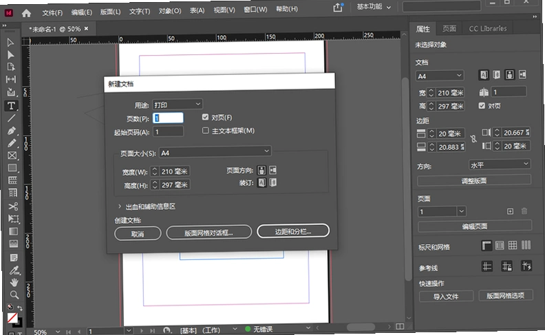This screenshot has height=335, width=545.
Task: Select the Selection tool arrow
Action: pyautogui.click(x=10, y=43)
